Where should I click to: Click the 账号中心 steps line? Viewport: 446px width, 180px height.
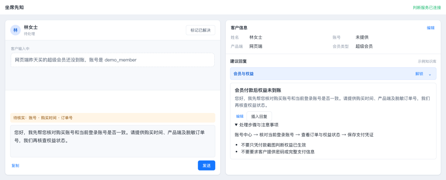tap(304, 135)
